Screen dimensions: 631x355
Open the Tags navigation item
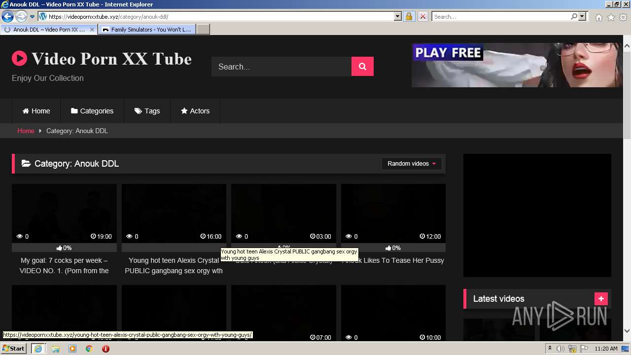pyautogui.click(x=147, y=111)
